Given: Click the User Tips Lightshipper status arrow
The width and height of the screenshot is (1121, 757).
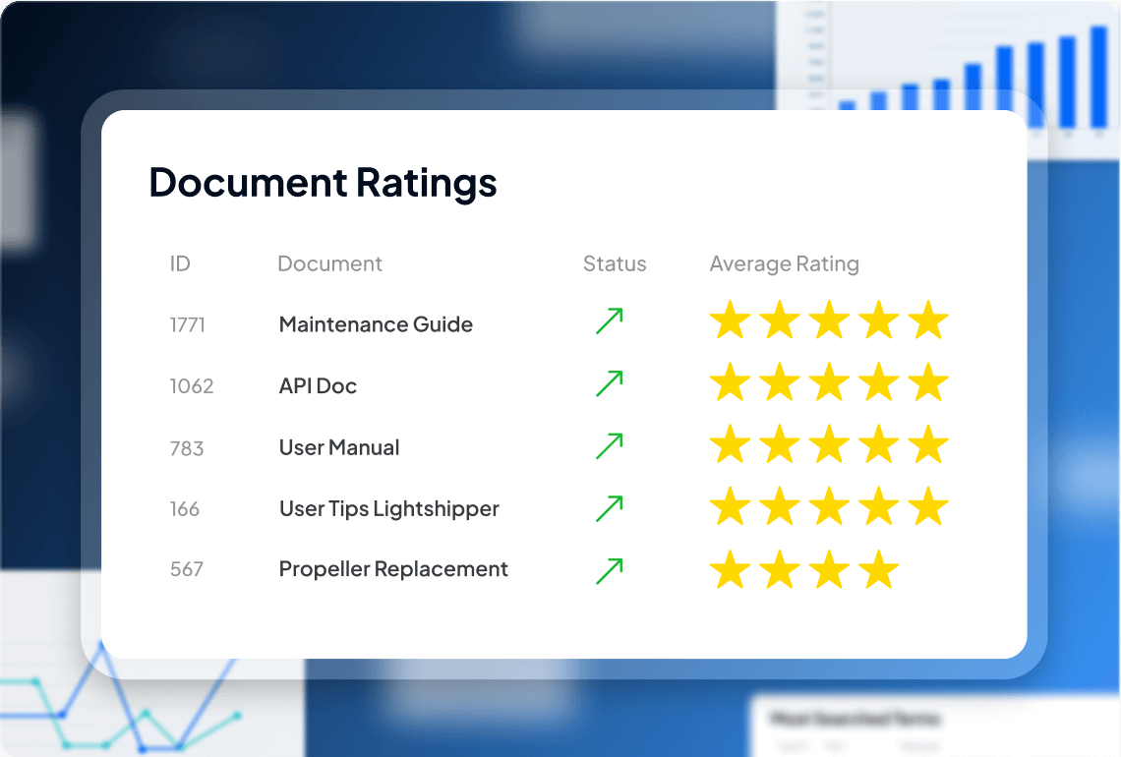Looking at the screenshot, I should tap(610, 507).
